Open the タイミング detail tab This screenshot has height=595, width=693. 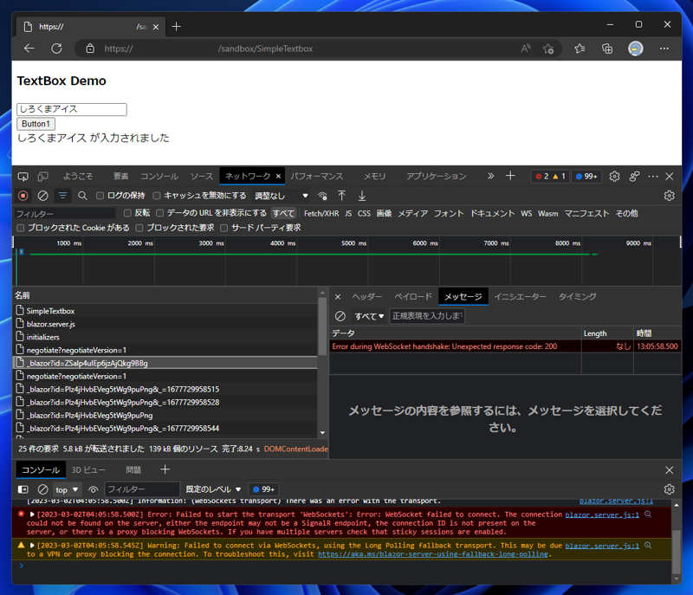click(x=577, y=296)
